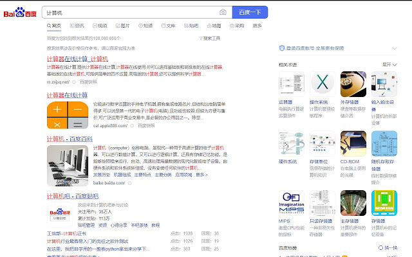
Task: Open the 心得分享 category link
Action: [x=119, y=225]
